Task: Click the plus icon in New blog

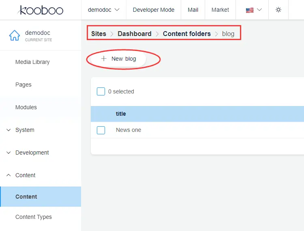Action: click(104, 59)
